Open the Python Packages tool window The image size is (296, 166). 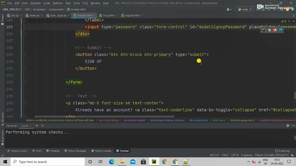75,151
